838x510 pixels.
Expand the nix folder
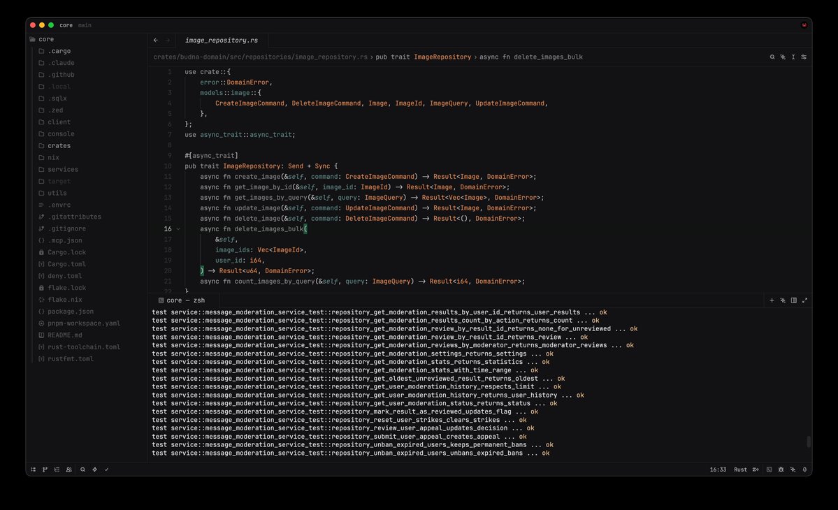[x=53, y=157]
